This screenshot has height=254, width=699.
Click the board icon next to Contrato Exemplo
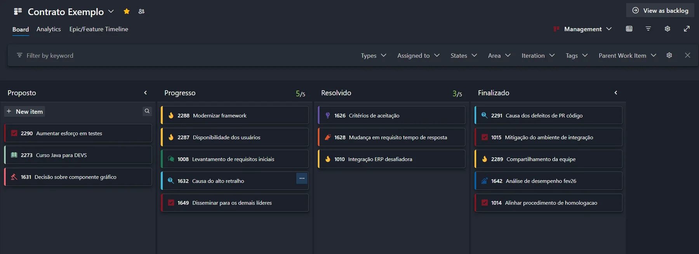click(18, 11)
